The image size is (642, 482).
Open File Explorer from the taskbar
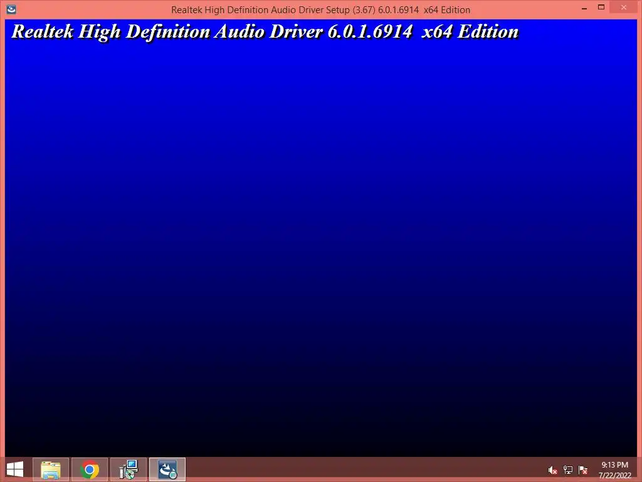coord(51,469)
